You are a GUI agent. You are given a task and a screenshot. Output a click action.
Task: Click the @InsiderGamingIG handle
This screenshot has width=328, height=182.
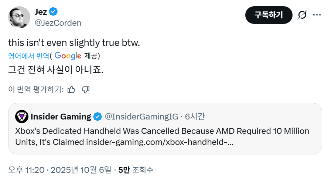(142, 117)
